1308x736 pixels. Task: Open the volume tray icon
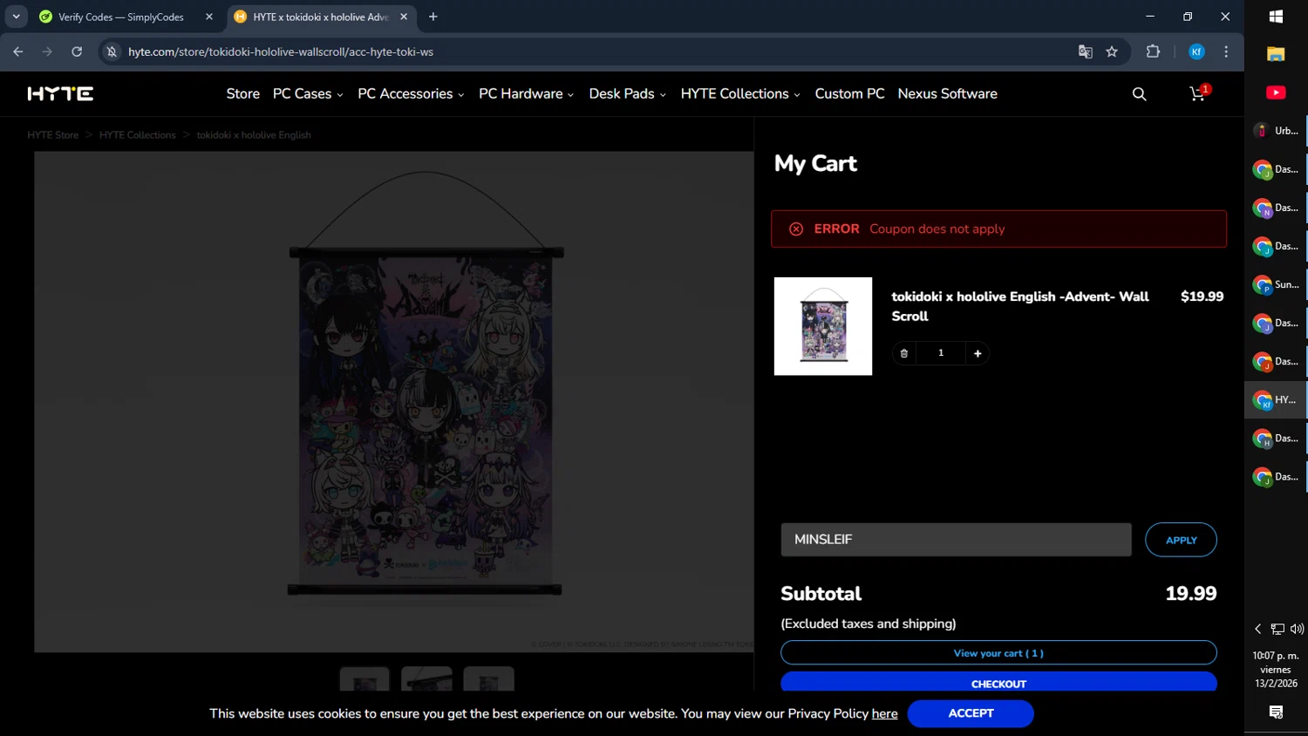click(1297, 629)
